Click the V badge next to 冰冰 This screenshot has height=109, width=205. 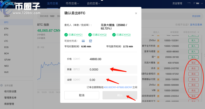pos(158,68)
